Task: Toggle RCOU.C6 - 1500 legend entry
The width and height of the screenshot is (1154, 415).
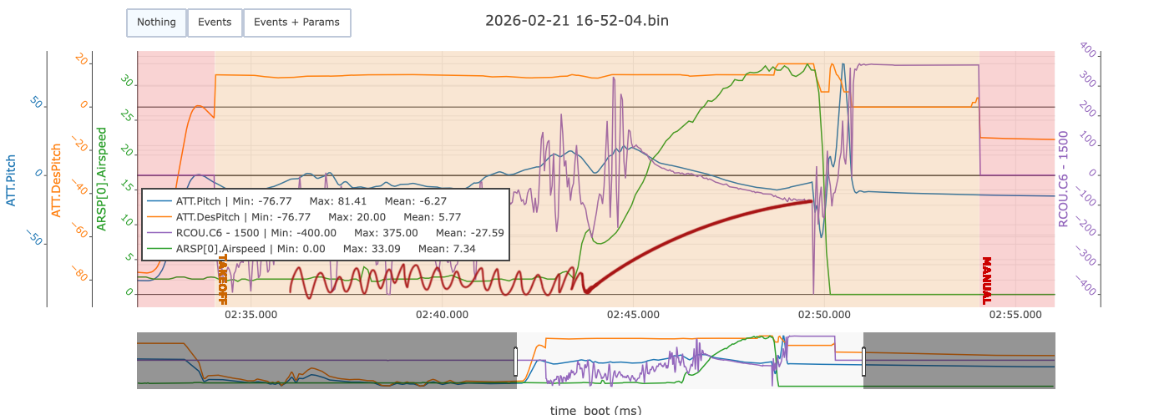Action: click(218, 233)
